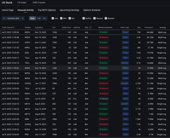Click GOOGL Jun 17, 2027 expiration cell
This screenshot has height=138, width=170.
click(x=40, y=83)
